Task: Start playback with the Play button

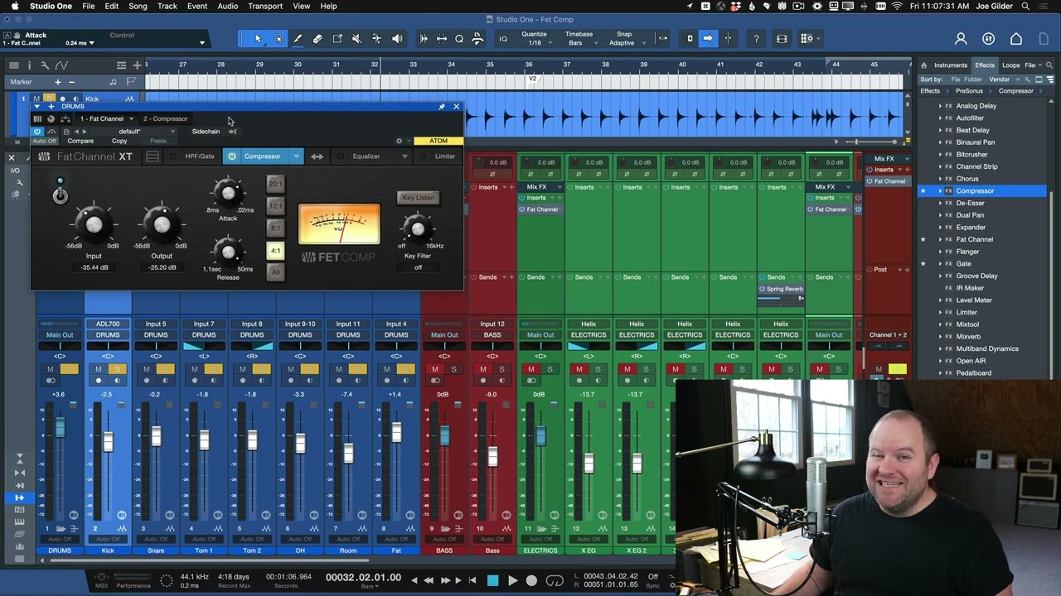Action: coord(512,580)
